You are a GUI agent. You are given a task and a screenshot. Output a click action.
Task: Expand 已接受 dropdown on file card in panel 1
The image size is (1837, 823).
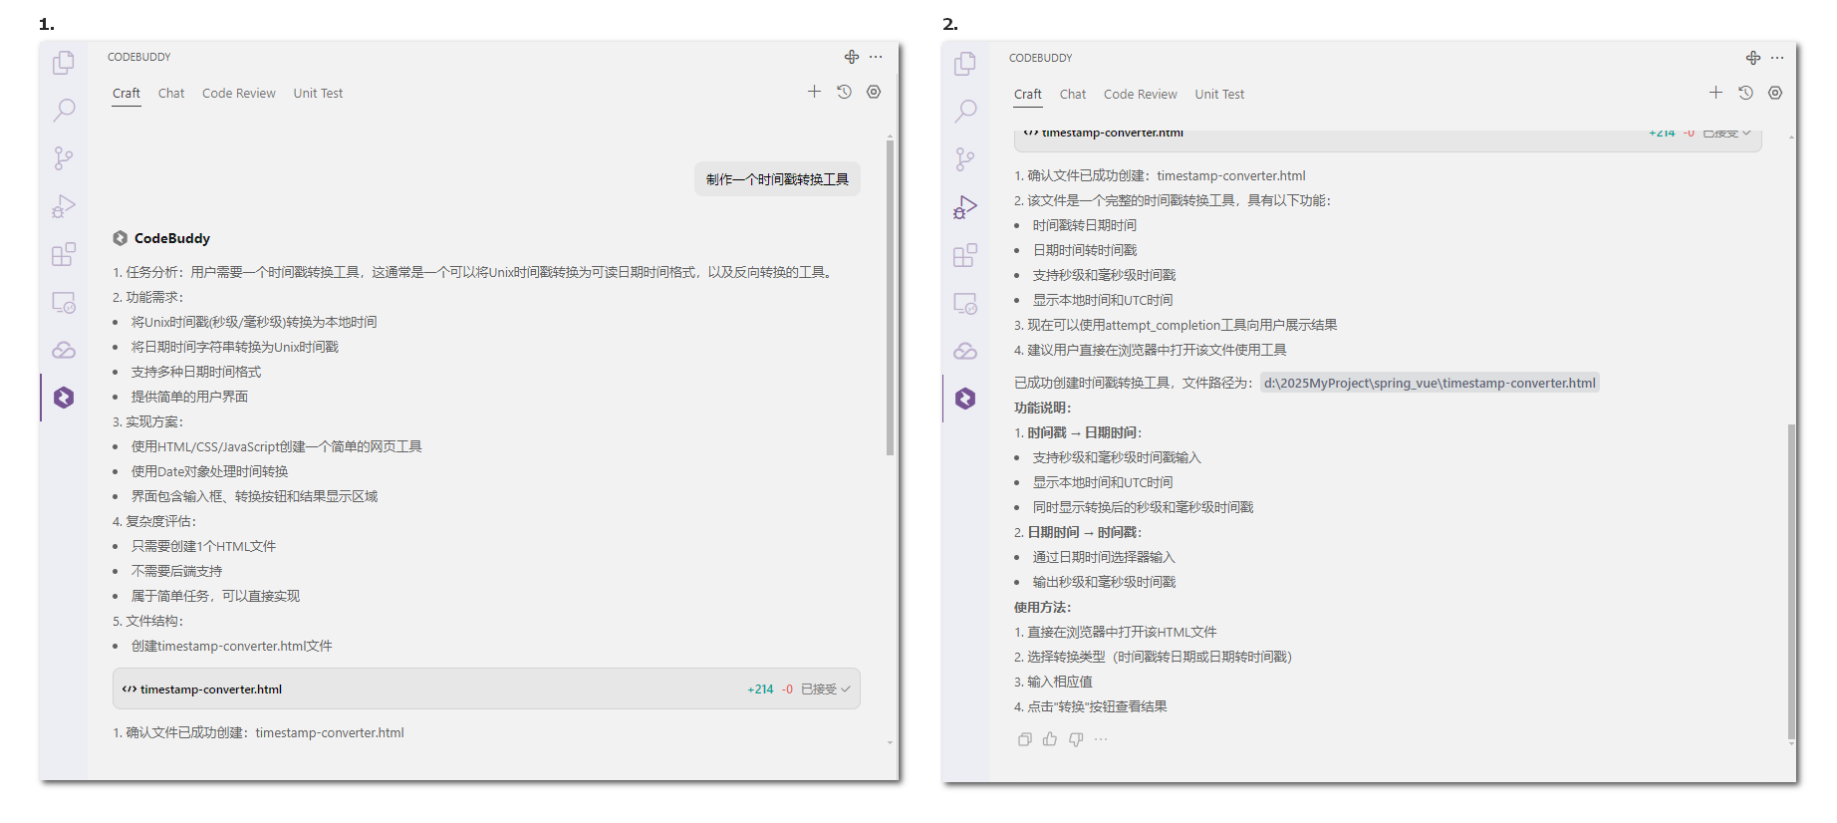pyautogui.click(x=826, y=689)
